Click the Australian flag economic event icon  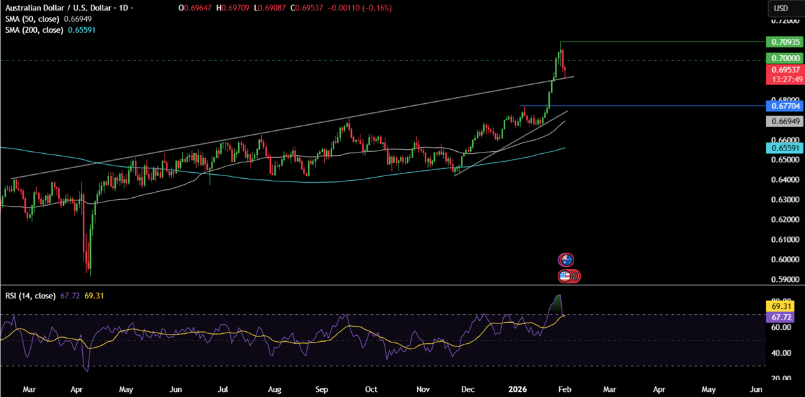(x=566, y=260)
